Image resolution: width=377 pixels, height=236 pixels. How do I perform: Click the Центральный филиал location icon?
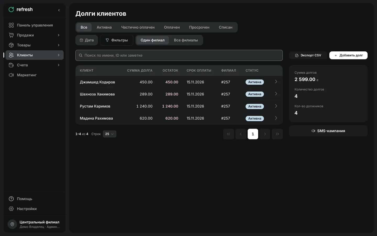pos(12,224)
